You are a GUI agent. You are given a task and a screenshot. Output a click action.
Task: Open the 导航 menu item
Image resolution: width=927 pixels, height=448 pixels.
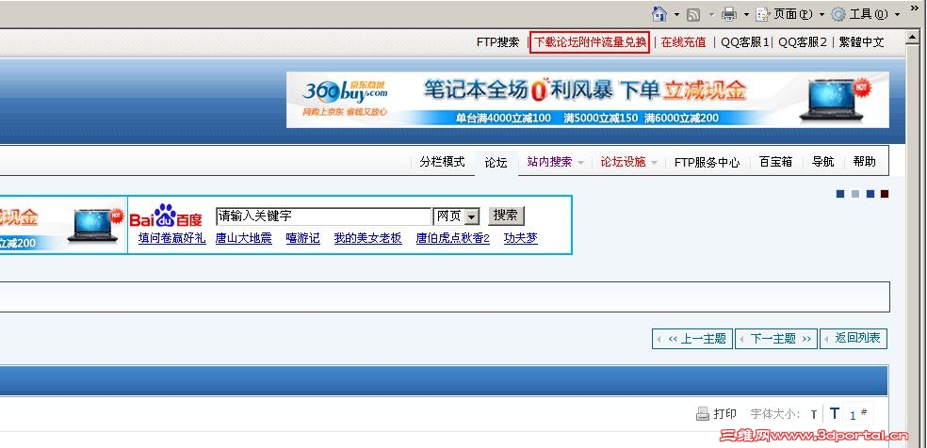tap(823, 162)
